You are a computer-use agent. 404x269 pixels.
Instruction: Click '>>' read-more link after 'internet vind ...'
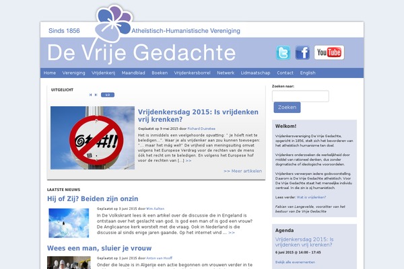[x=232, y=233]
